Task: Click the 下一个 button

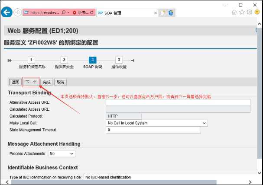Action: (x=31, y=82)
